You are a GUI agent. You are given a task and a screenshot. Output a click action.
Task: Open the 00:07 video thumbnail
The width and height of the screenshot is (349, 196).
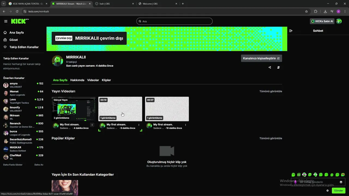pos(167,109)
